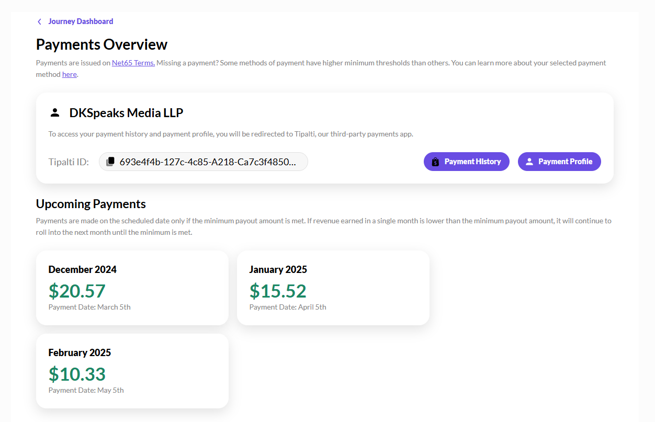Copy the Tipalti ID using the copy icon

(110, 162)
